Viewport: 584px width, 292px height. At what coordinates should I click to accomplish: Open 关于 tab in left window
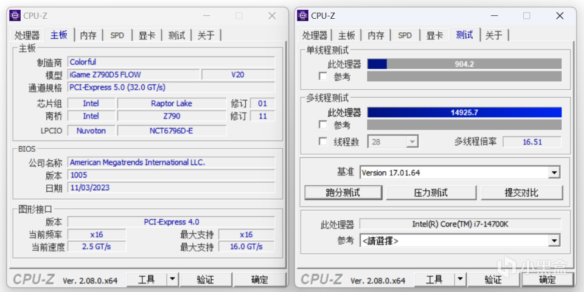tap(206, 35)
